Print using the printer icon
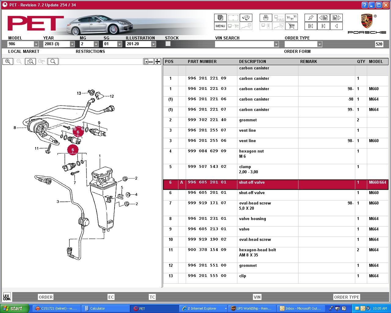The image size is (391, 313). click(266, 18)
